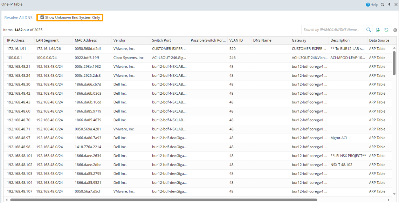Open table settings gear icon
Viewport: 399px width, 203px height.
coord(395,30)
